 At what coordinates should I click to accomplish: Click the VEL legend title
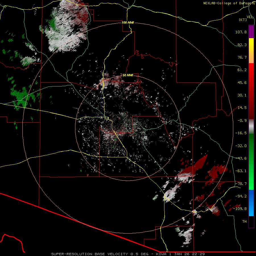250,17
